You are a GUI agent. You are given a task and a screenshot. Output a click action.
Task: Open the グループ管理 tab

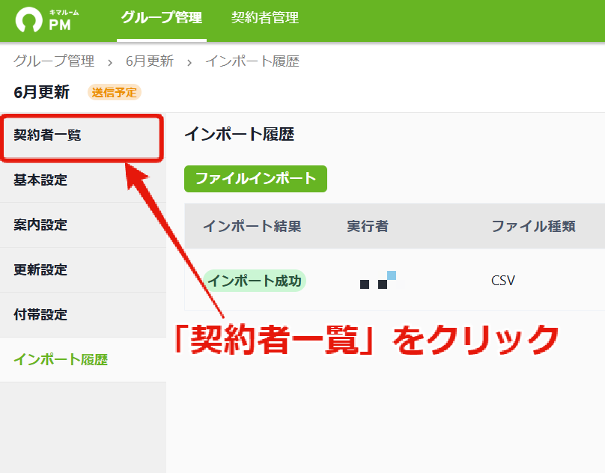161,17
